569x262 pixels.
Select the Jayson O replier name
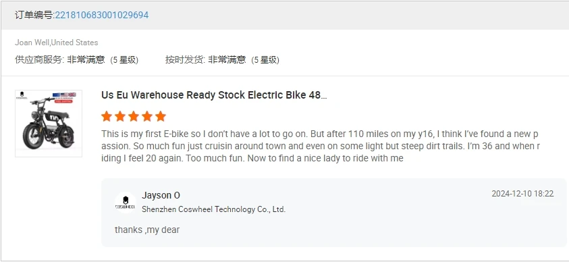coord(161,195)
